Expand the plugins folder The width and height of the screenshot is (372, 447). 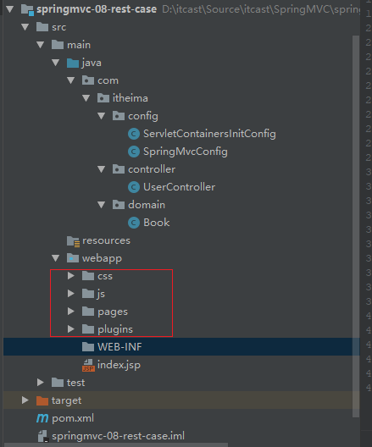click(x=70, y=329)
